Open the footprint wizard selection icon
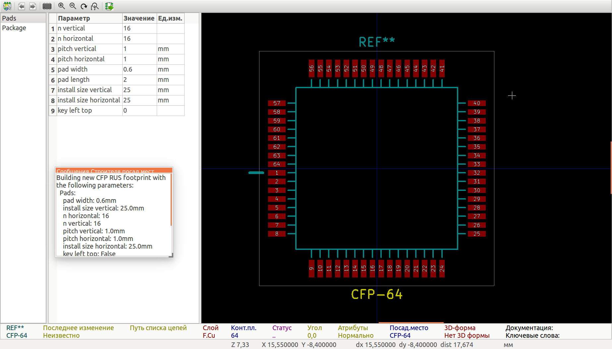 (x=7, y=6)
